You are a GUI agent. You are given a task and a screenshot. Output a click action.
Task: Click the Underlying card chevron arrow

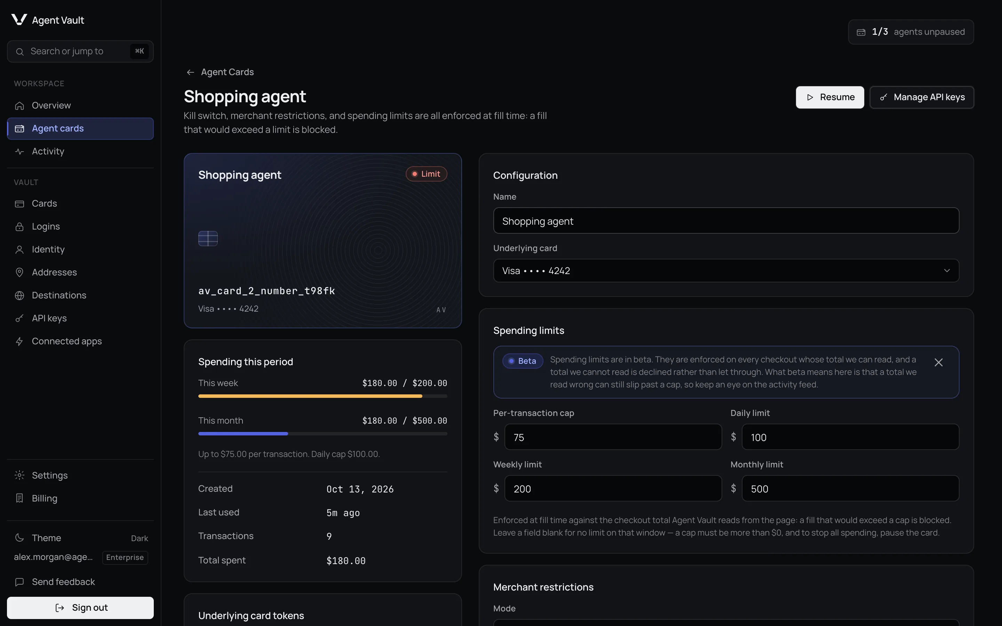pos(947,271)
